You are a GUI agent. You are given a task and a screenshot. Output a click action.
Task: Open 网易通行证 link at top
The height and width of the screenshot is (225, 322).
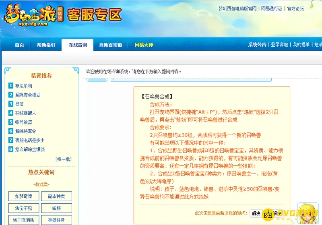(x=272, y=8)
